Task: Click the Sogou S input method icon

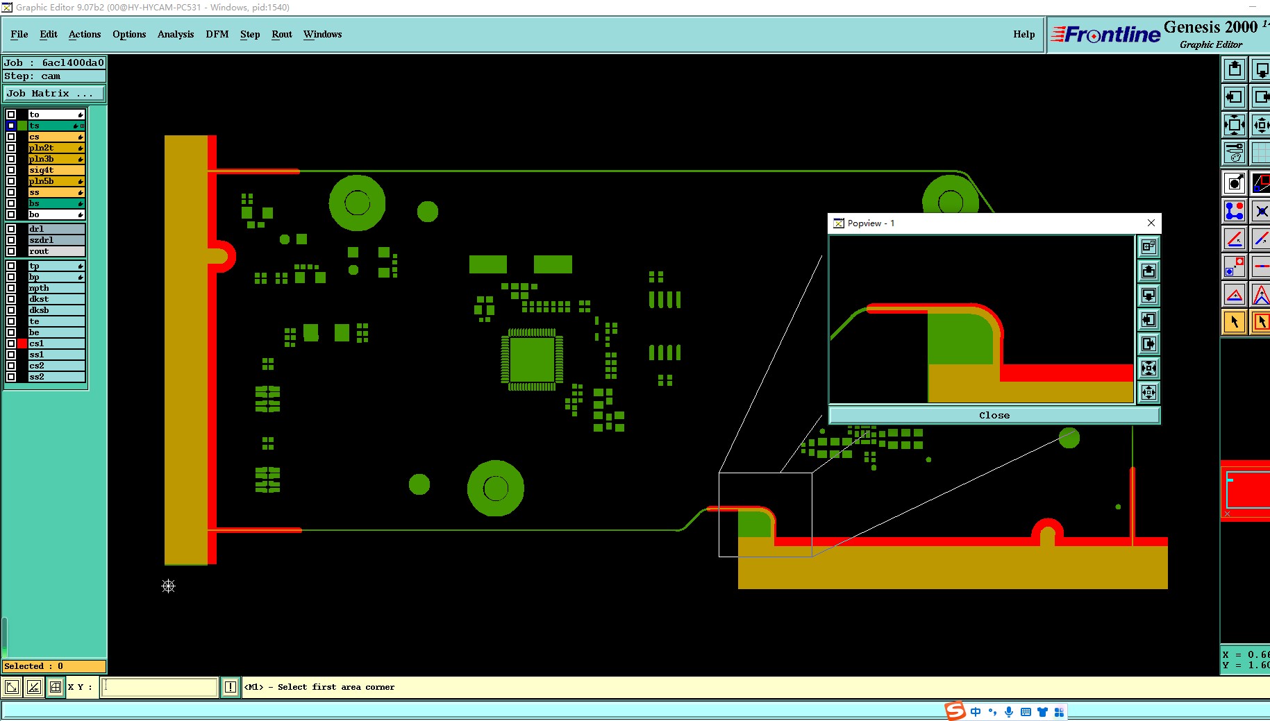Action: (x=955, y=711)
